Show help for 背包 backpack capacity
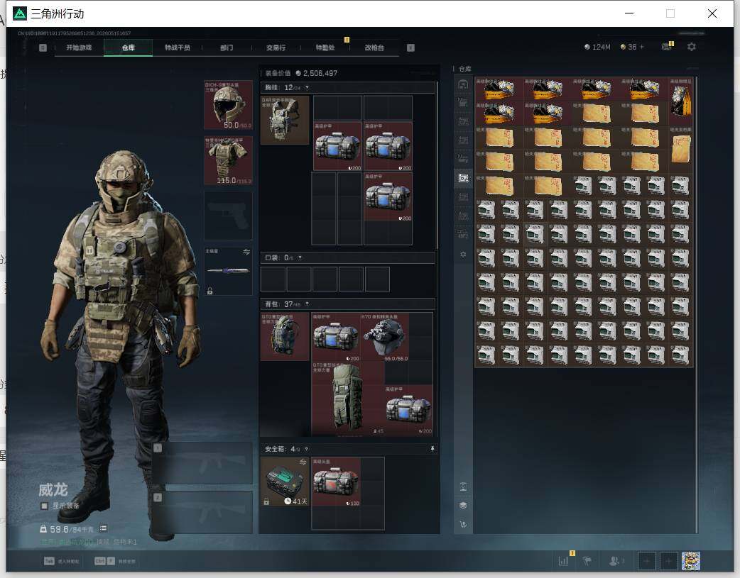The height and width of the screenshot is (578, 740). point(308,304)
